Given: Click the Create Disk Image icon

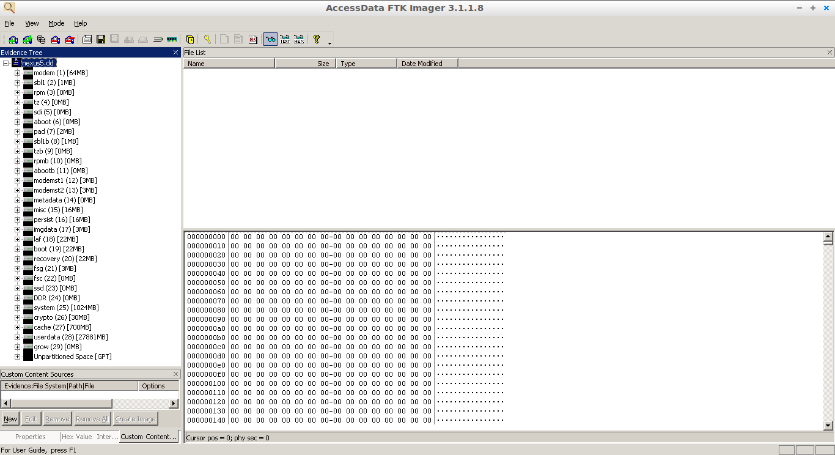Looking at the screenshot, I should click(87, 39).
